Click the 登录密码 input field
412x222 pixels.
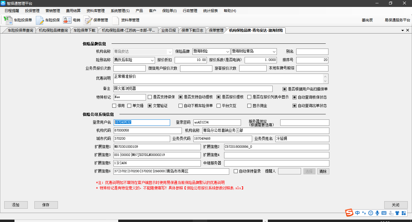pyautogui.click(x=217, y=122)
